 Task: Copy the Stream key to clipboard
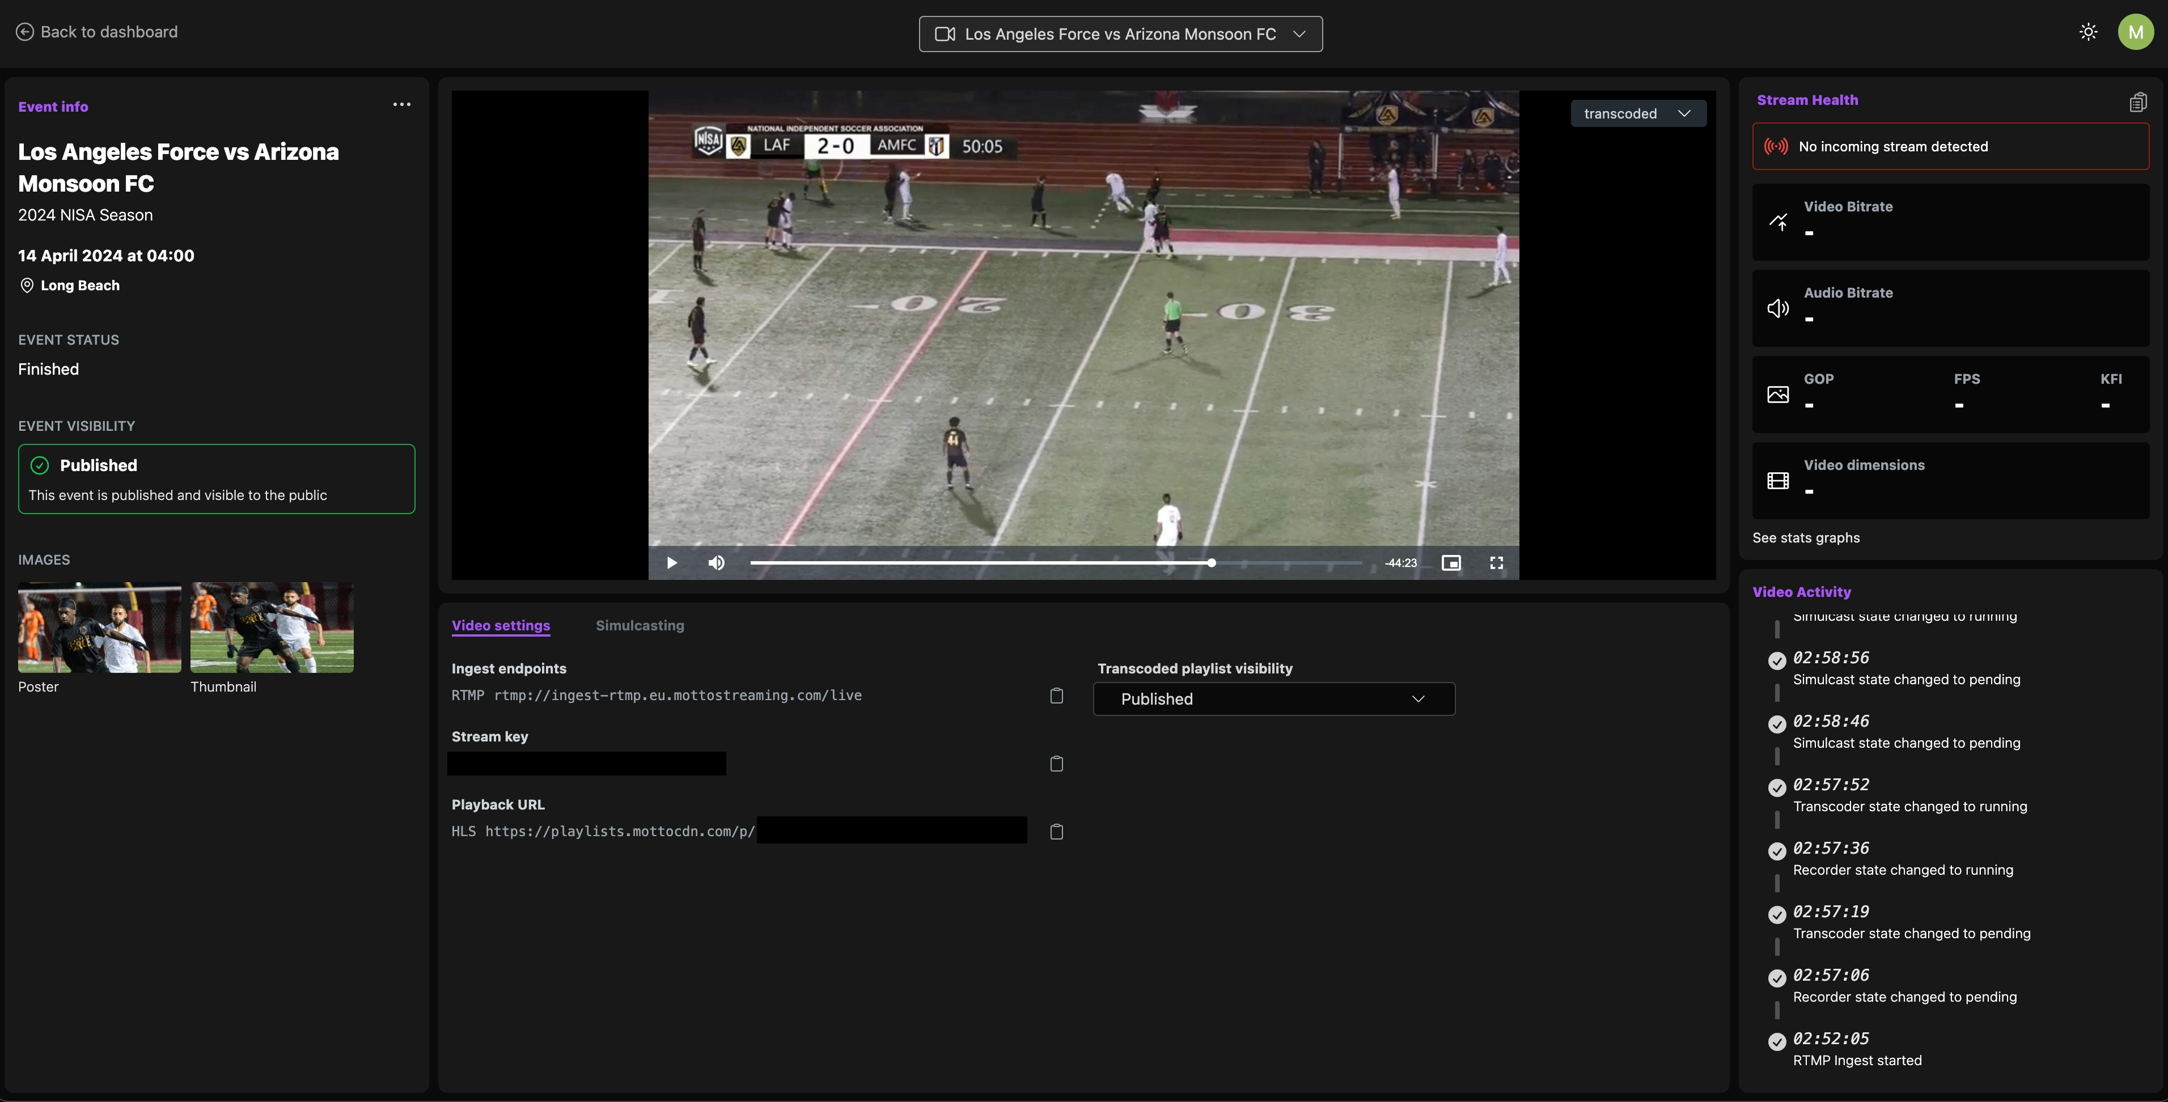tap(1056, 764)
